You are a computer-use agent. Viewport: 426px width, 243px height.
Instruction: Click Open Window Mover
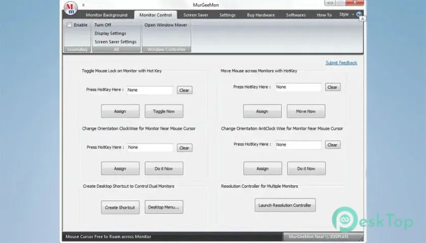(x=166, y=25)
